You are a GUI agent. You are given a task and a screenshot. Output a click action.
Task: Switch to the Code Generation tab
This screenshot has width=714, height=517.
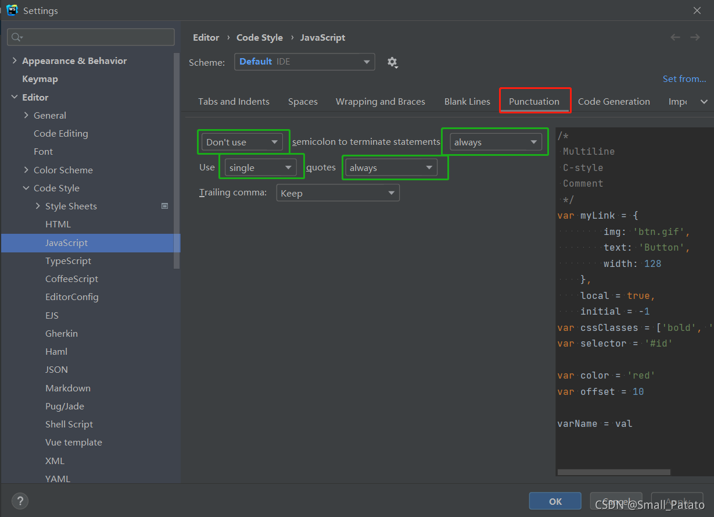point(614,101)
